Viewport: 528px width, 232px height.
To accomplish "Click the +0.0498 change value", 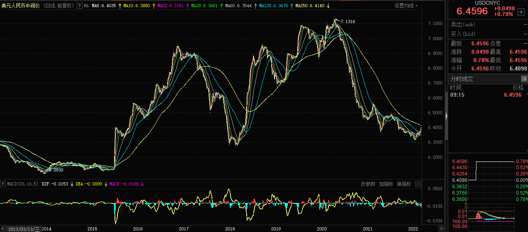I will click(504, 8).
